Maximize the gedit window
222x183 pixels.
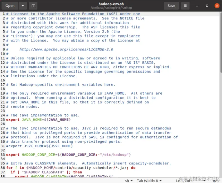(207, 6)
